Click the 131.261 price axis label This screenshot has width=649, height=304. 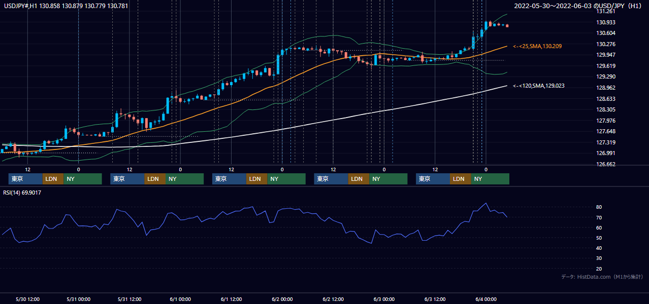tap(607, 11)
